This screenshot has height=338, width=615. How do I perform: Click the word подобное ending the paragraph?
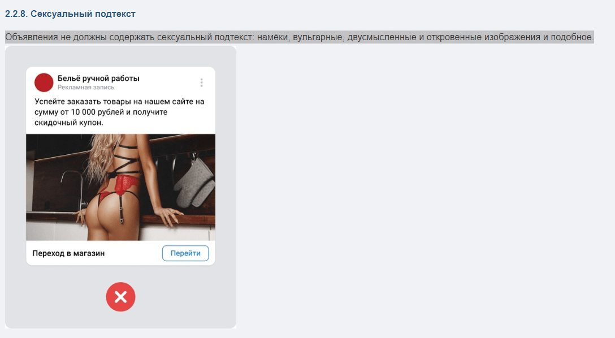[572, 37]
